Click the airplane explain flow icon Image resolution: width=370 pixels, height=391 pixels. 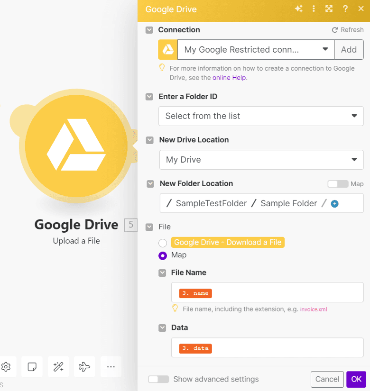click(84, 366)
